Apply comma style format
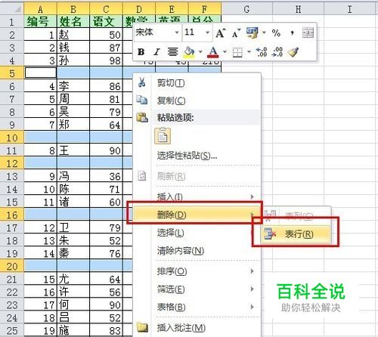 292,33
